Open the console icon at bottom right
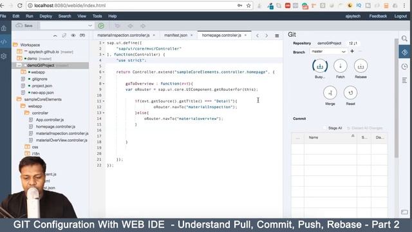Image resolution: width=412 pixels, height=232 pixels. 404,212
